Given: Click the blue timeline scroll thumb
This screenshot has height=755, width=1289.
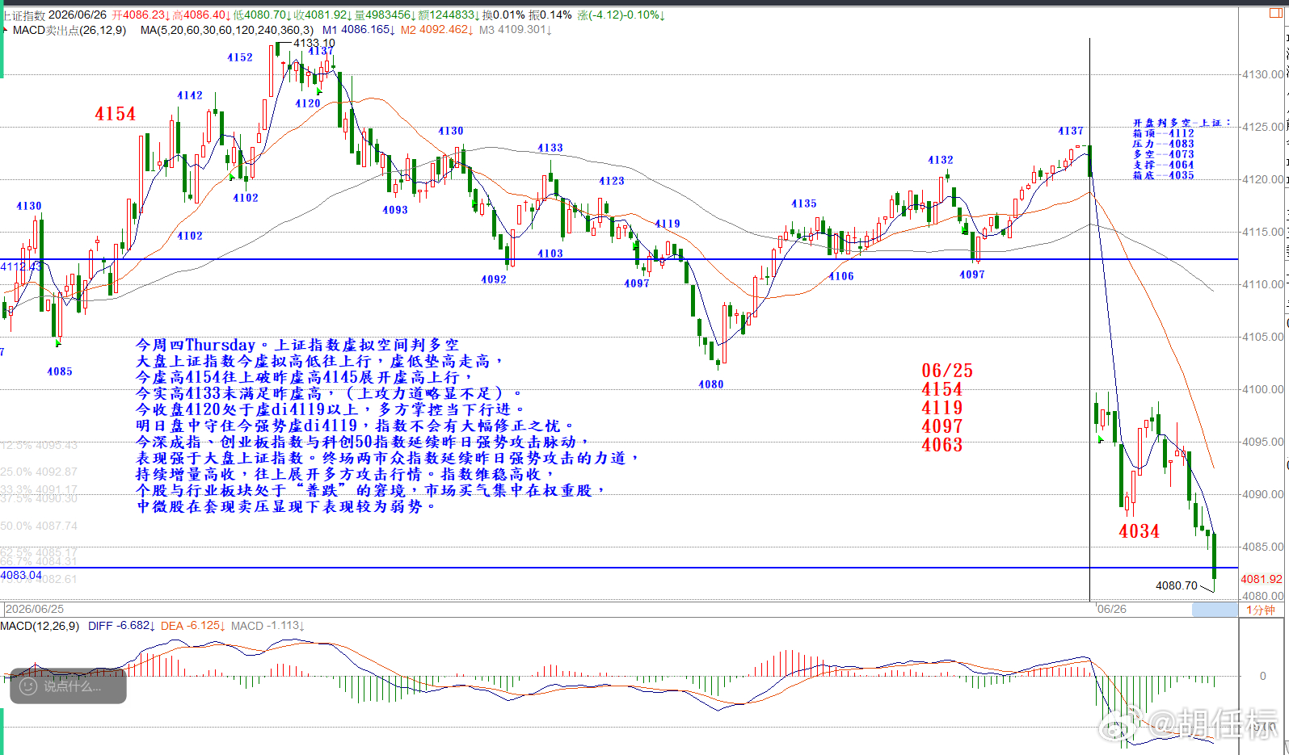Looking at the screenshot, I should pyautogui.click(x=1215, y=610).
